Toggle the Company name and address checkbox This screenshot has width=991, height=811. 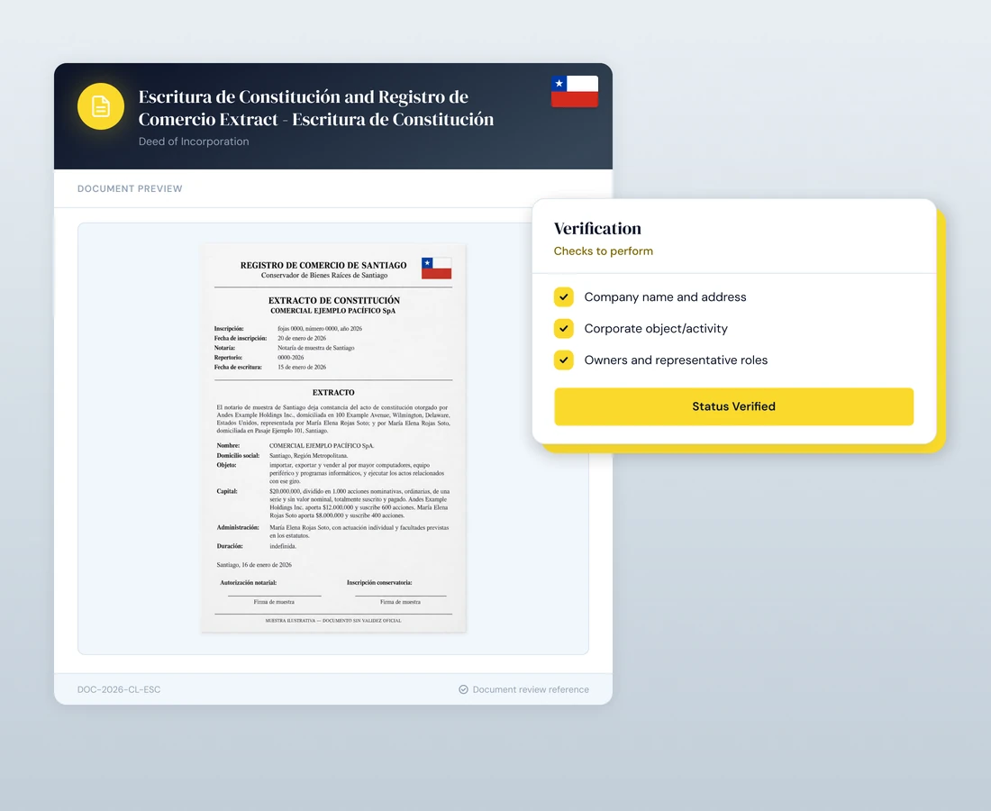tap(564, 296)
